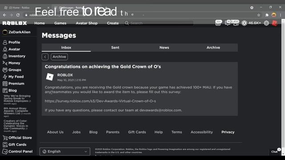
Task: Open Home in the top navigation
Action: (x=40, y=23)
